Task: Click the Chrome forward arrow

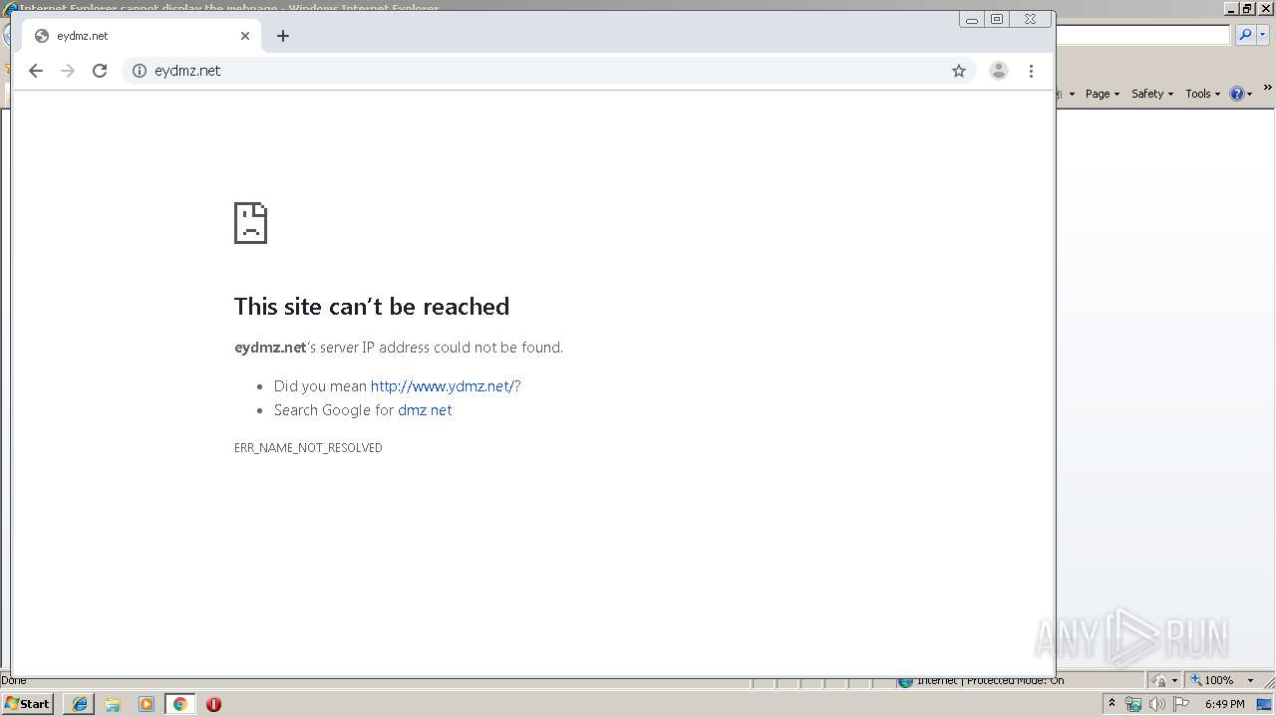Action: click(68, 71)
